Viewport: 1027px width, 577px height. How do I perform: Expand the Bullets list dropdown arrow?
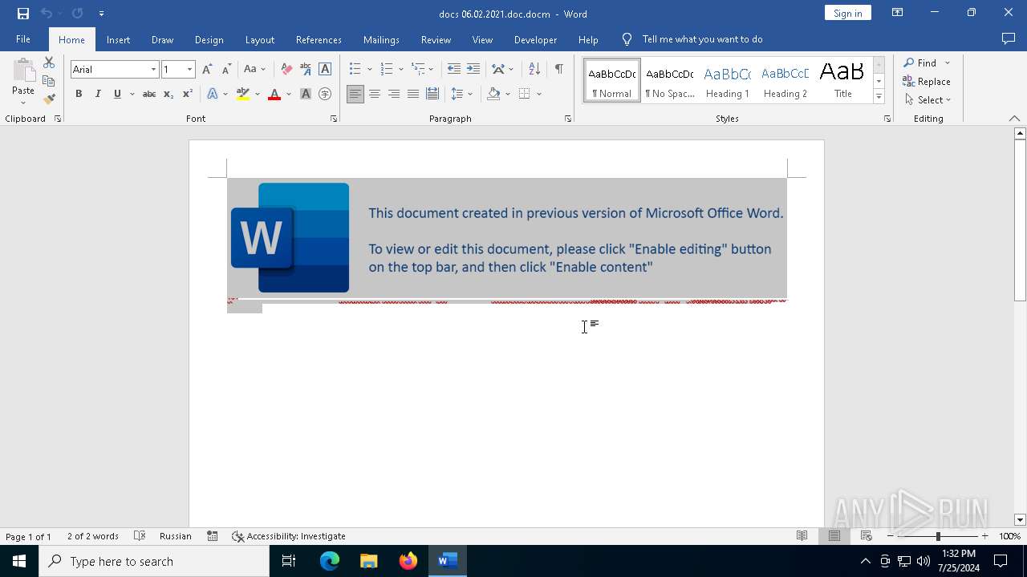coord(369,70)
